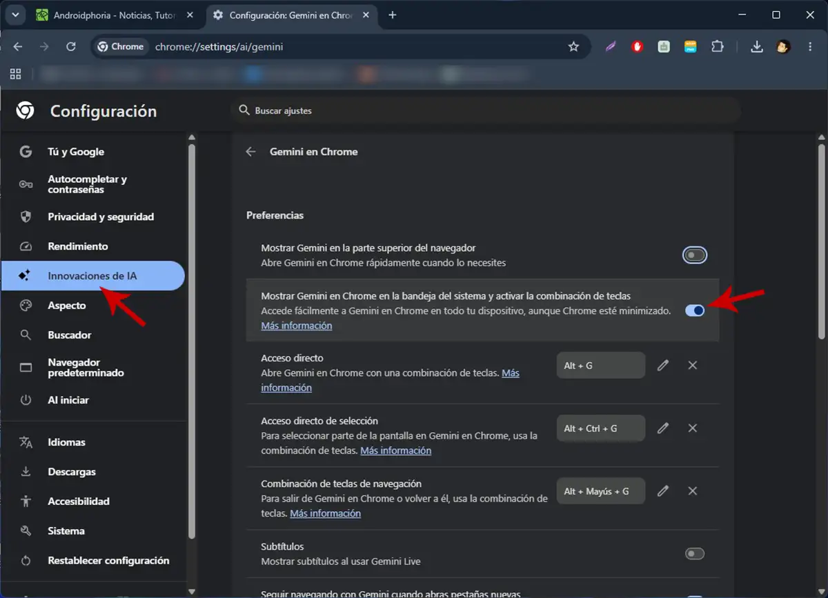Close the Configuración tab
The height and width of the screenshot is (598, 828).
pyautogui.click(x=366, y=15)
